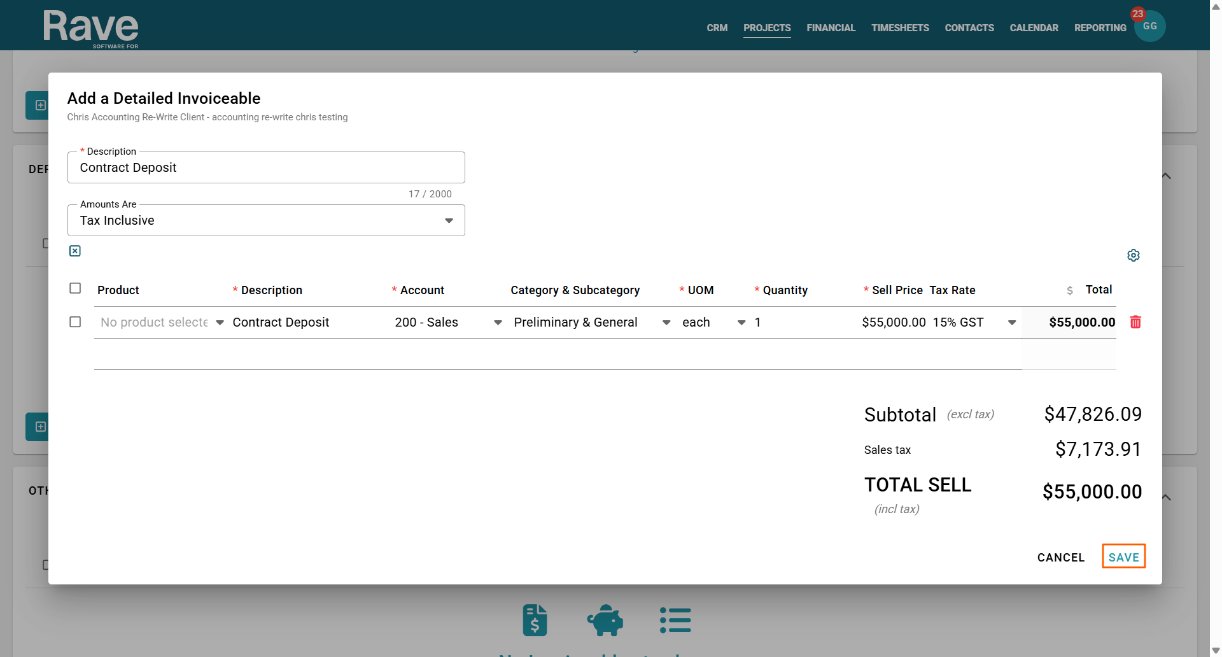
Task: Check the Contract Deposit row checkbox
Action: click(75, 322)
